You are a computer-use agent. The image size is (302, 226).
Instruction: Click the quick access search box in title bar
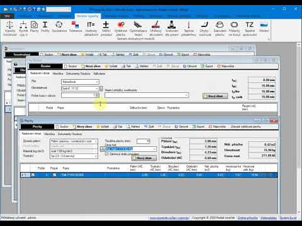59,9
